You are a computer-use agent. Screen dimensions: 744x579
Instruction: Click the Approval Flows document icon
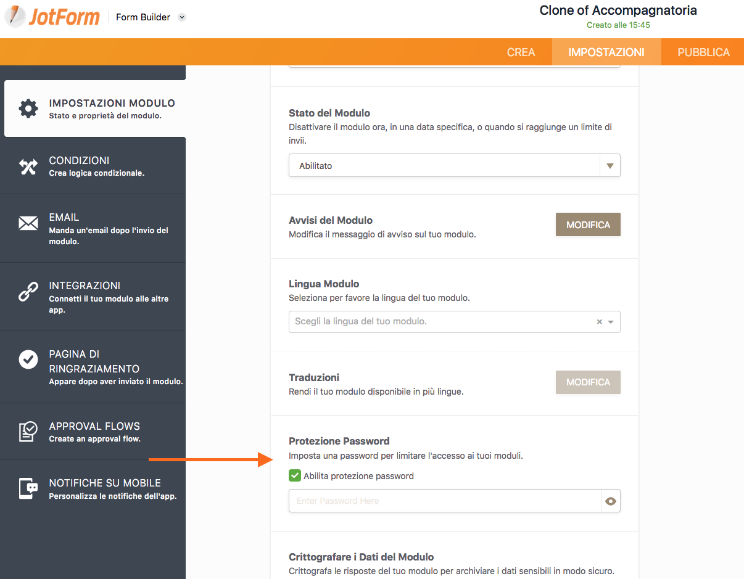[x=28, y=432]
